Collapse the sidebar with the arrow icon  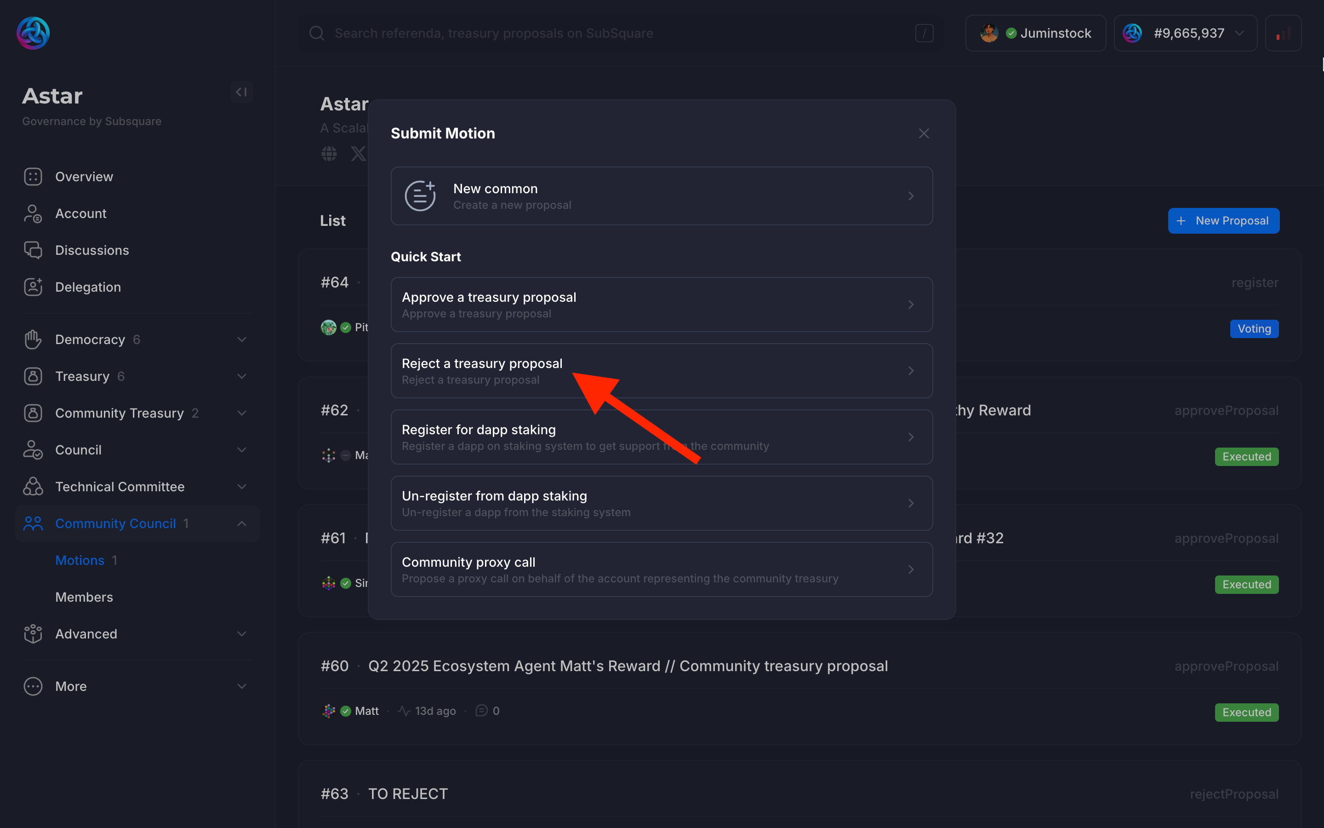(x=241, y=92)
